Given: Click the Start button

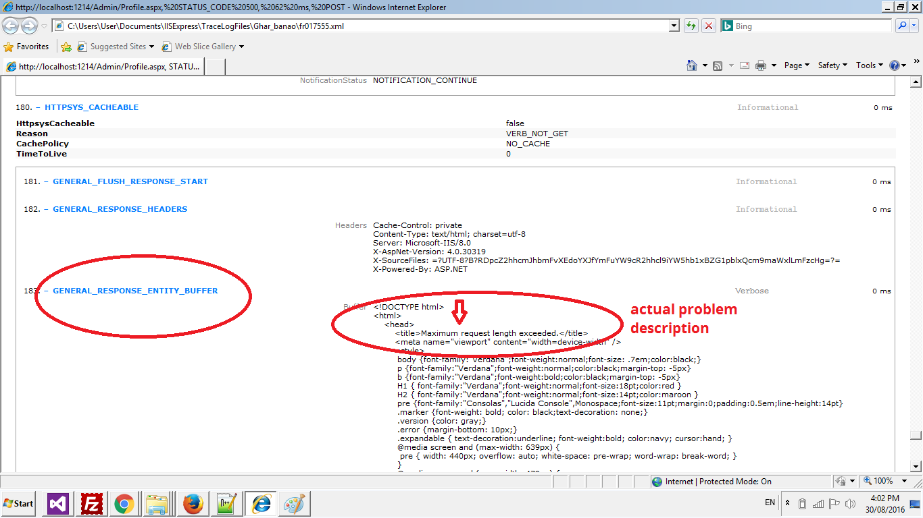Looking at the screenshot, I should 19,503.
